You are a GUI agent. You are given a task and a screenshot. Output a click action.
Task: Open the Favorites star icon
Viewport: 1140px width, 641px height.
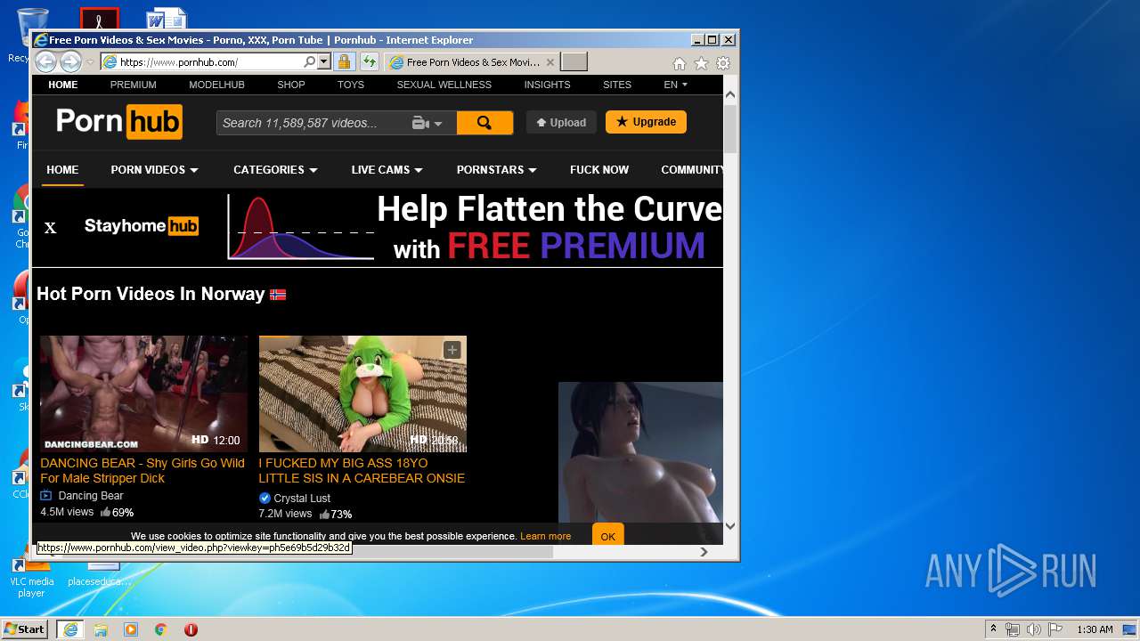pos(701,63)
